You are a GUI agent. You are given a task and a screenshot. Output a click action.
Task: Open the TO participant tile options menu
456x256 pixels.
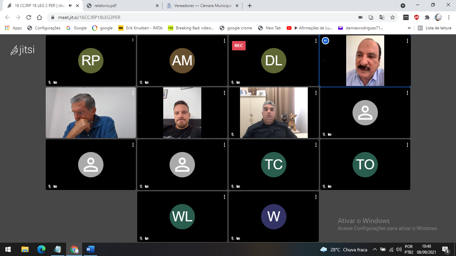coord(407,145)
